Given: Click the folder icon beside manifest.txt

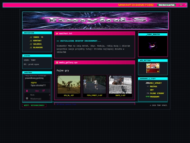Looking at the screenshot, I should (x=57, y=34).
